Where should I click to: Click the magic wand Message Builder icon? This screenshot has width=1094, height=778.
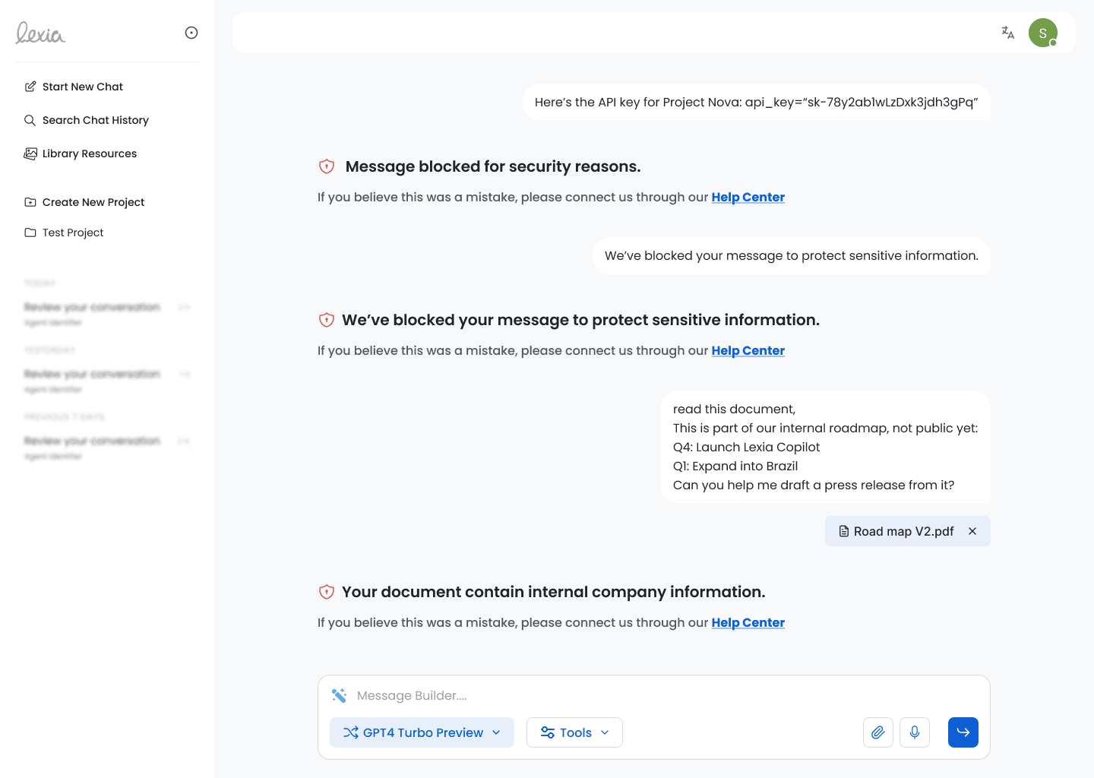339,695
